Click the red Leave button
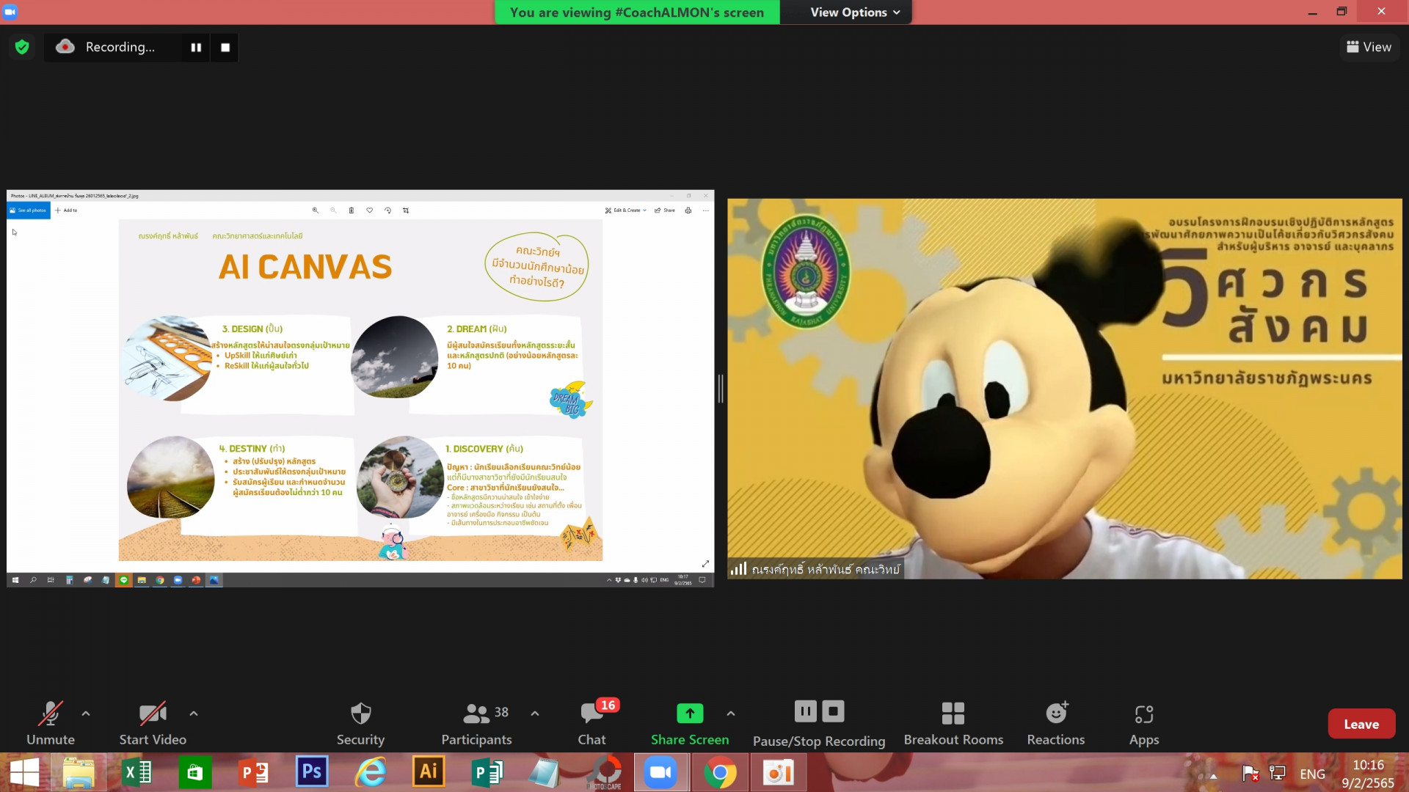The height and width of the screenshot is (792, 1409). [x=1361, y=724]
